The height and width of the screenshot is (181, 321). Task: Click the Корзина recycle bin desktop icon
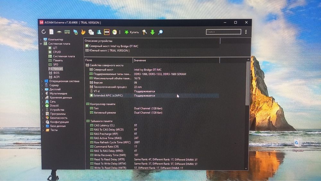(x=298, y=145)
